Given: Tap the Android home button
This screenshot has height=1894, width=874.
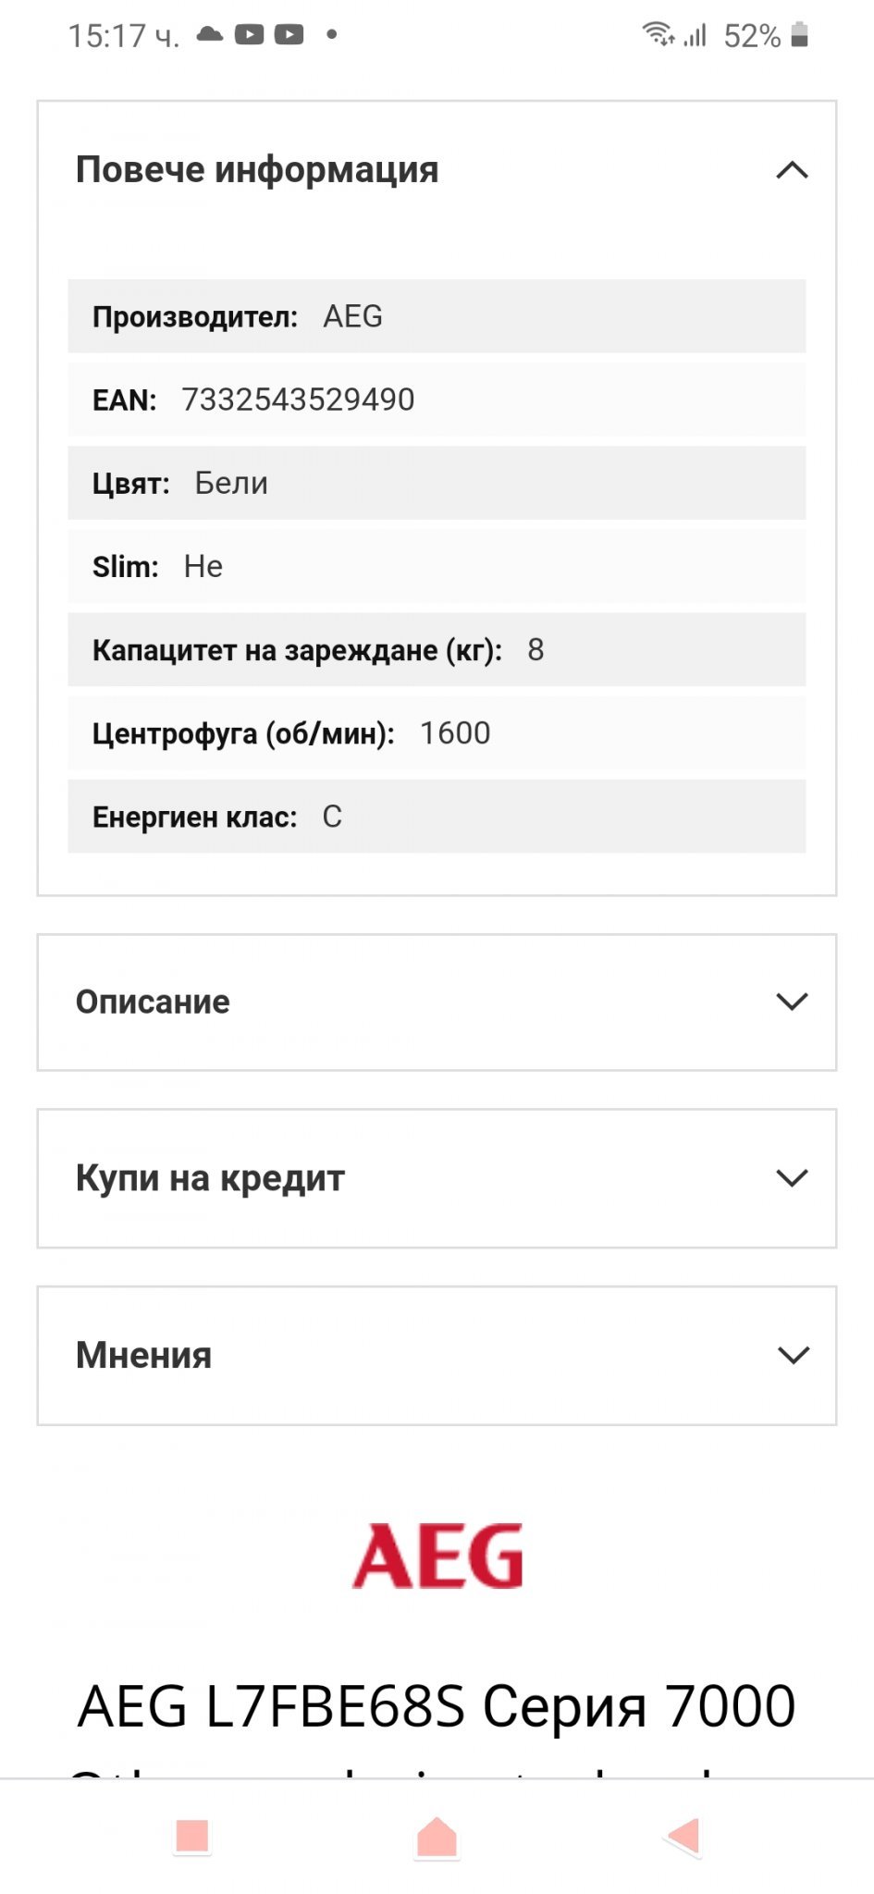Looking at the screenshot, I should click(437, 1836).
